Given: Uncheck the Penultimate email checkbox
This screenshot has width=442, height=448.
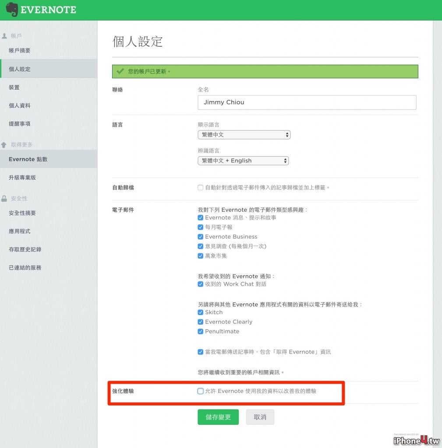Looking at the screenshot, I should (200, 332).
